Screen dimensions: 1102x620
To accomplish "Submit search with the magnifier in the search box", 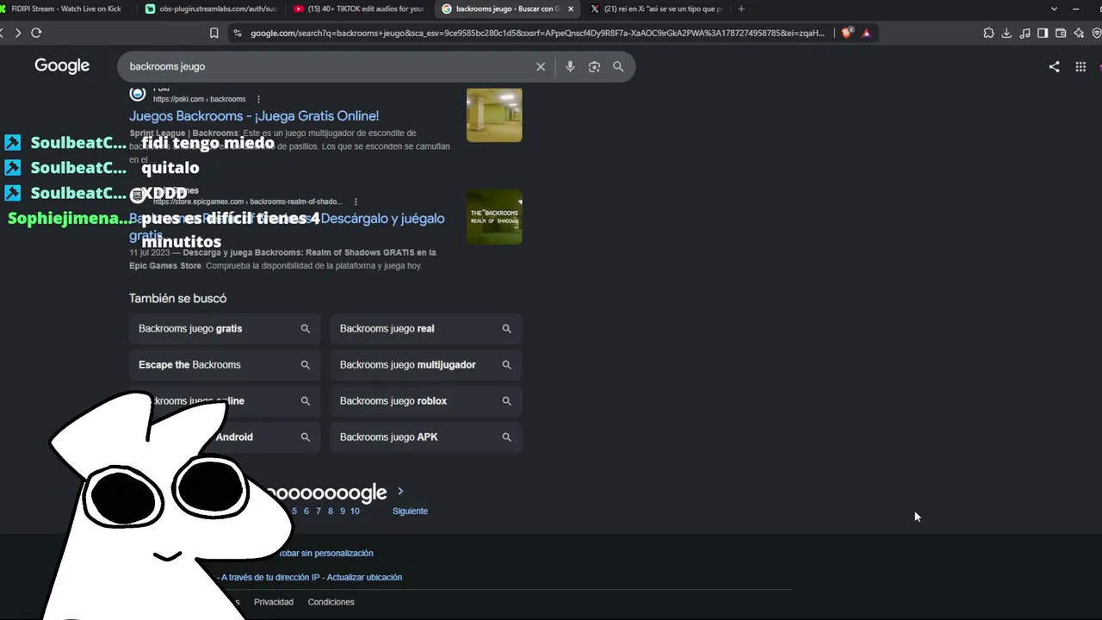I will 618,66.
